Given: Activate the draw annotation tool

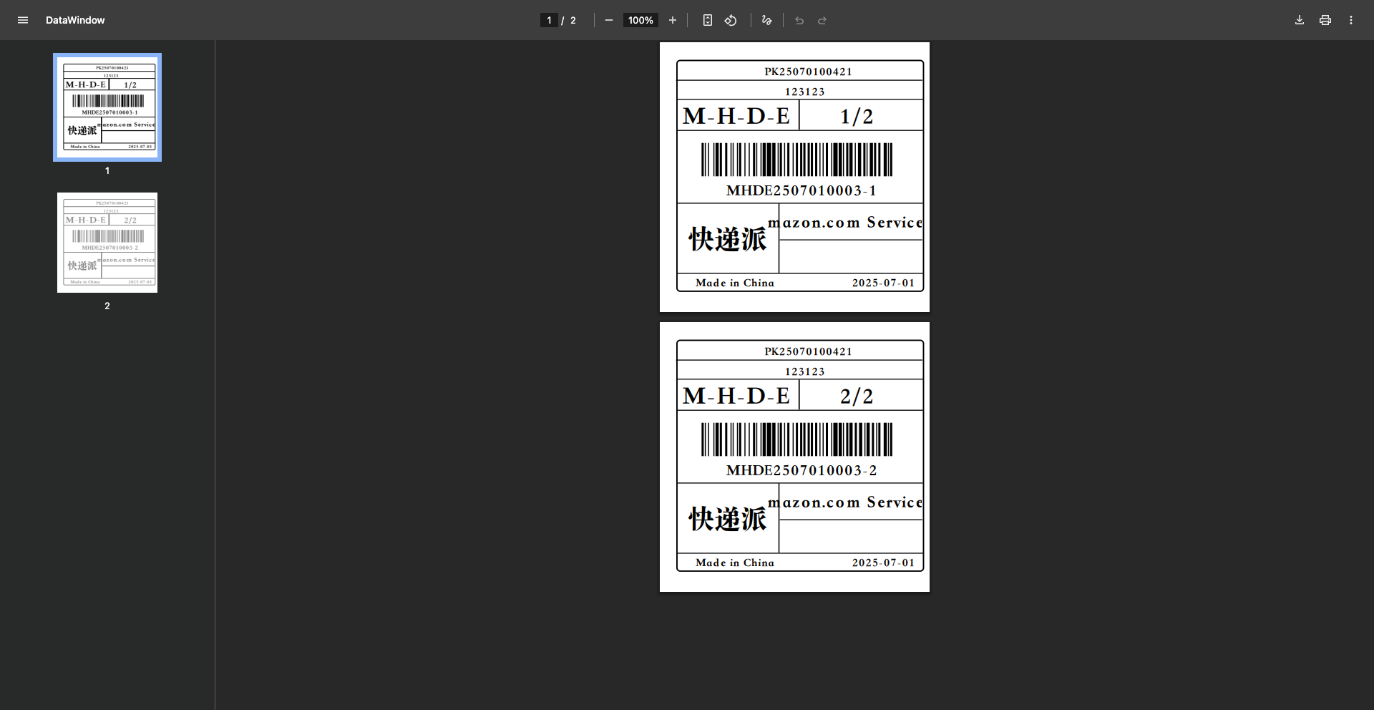Looking at the screenshot, I should pyautogui.click(x=767, y=20).
